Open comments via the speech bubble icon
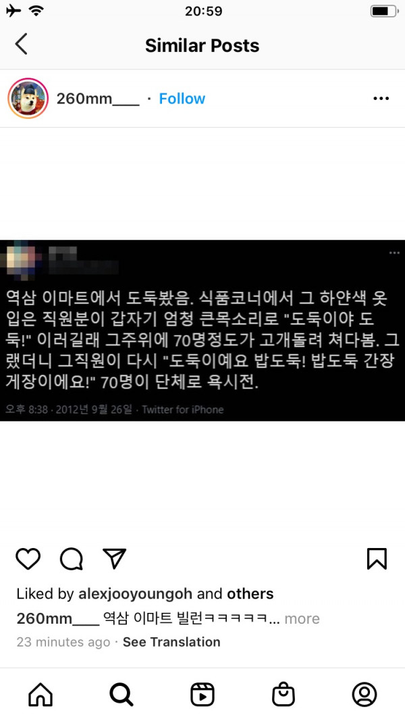The width and height of the screenshot is (405, 721). pyautogui.click(x=72, y=559)
